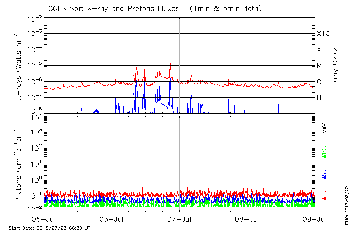Select the B flare class label
350x232 pixels.
pos(319,98)
